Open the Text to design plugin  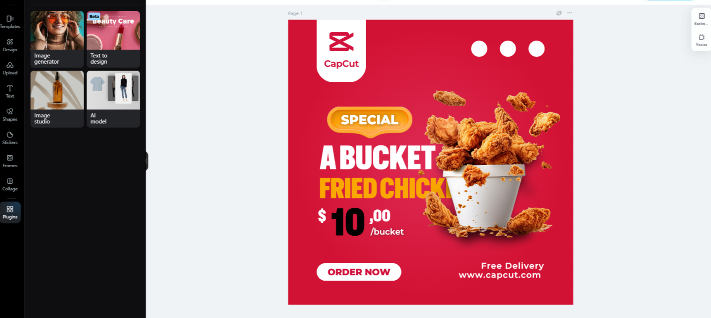[x=113, y=39]
